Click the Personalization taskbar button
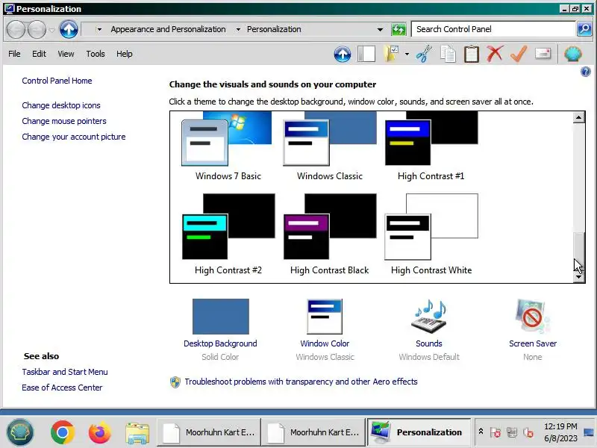597x448 pixels. pos(418,432)
